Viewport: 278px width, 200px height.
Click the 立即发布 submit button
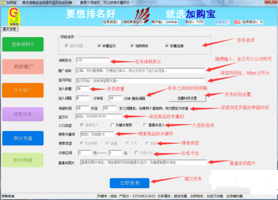pos(130,183)
